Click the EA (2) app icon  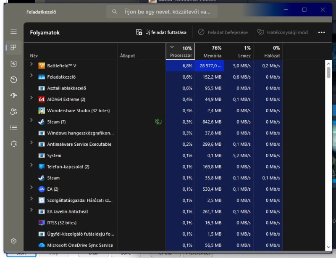42,189
